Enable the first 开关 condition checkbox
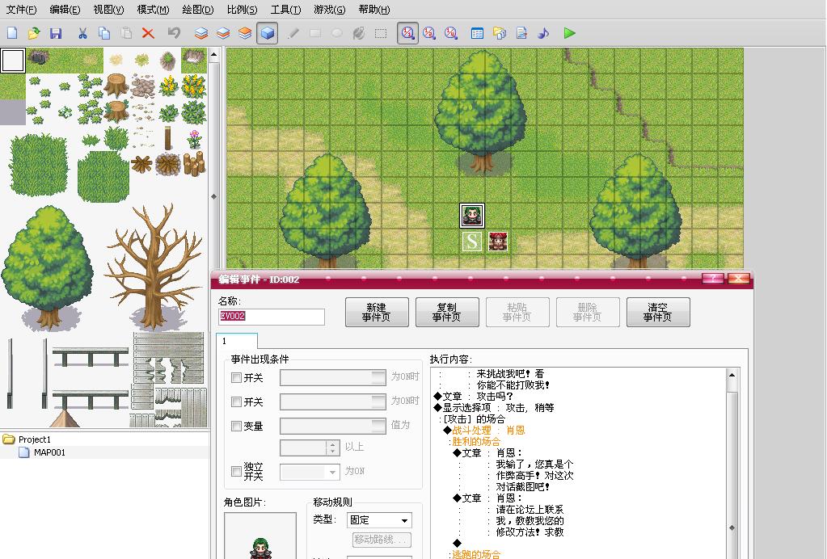 [x=236, y=378]
